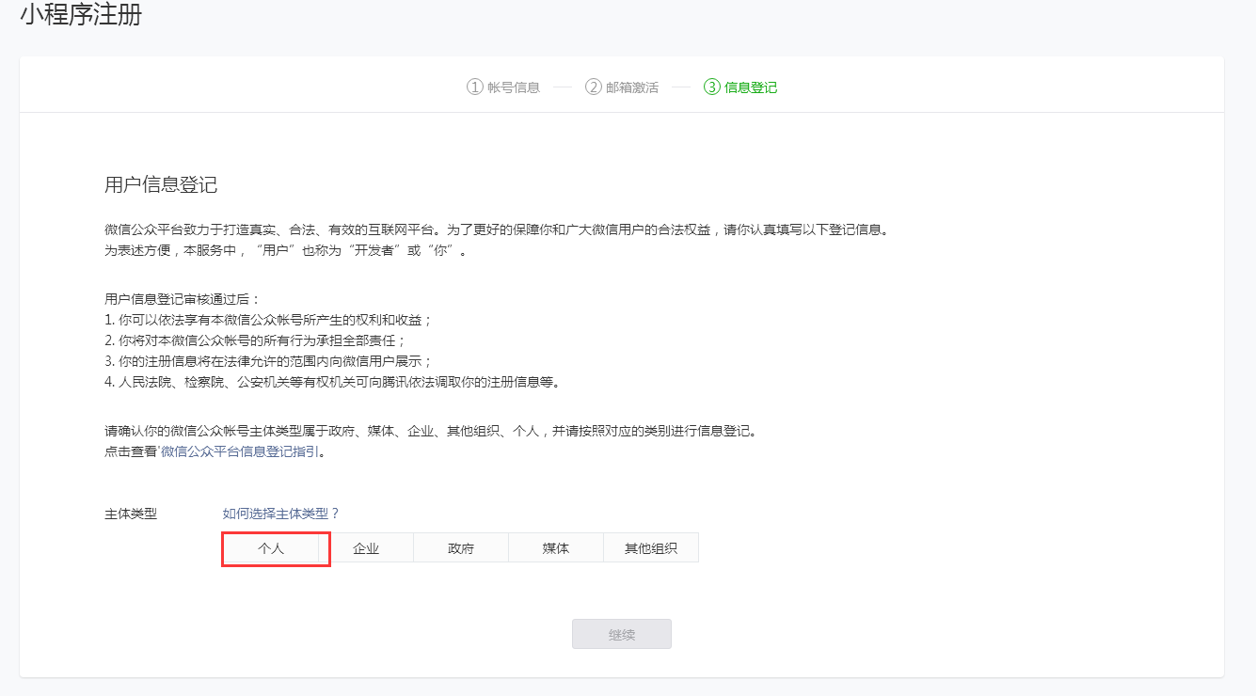This screenshot has height=696, width=1256.
Task: Select the 政府 subject type option
Action: coord(461,547)
